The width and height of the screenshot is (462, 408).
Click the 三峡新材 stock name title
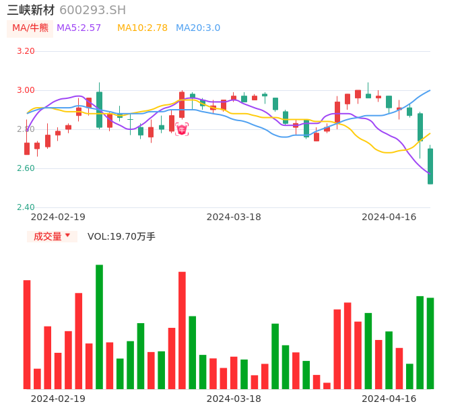(31, 10)
